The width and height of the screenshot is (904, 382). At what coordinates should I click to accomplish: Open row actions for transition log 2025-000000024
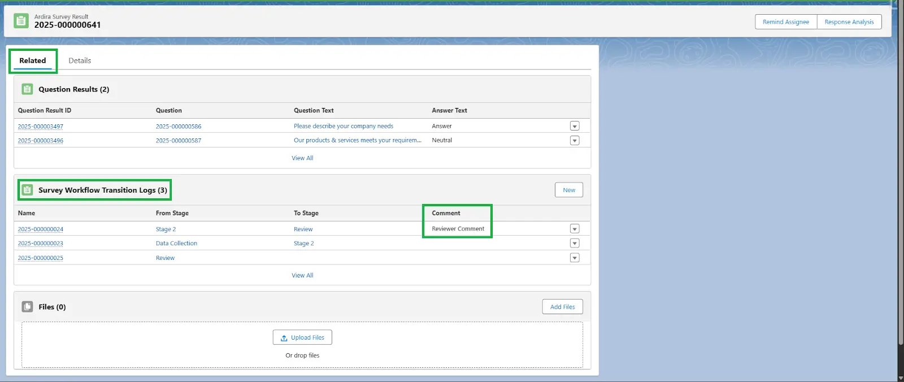(575, 229)
